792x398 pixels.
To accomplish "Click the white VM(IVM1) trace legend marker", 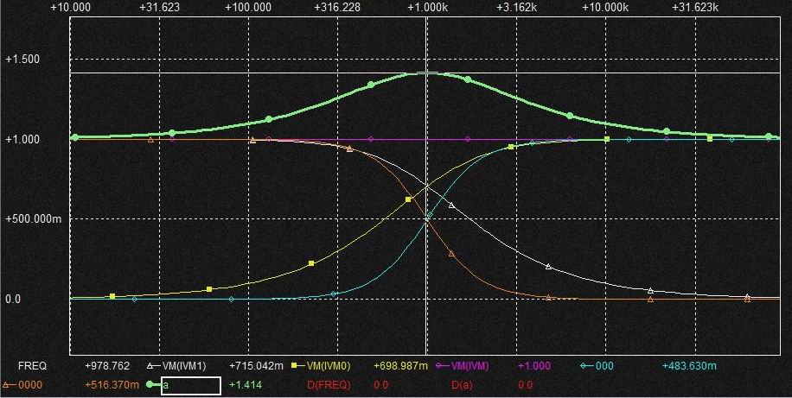I will [154, 366].
